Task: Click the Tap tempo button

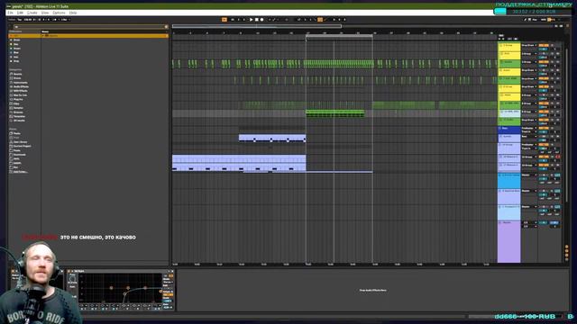Action: click(19, 20)
